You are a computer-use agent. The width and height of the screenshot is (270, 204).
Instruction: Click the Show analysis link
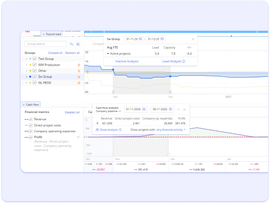[x=109, y=129]
